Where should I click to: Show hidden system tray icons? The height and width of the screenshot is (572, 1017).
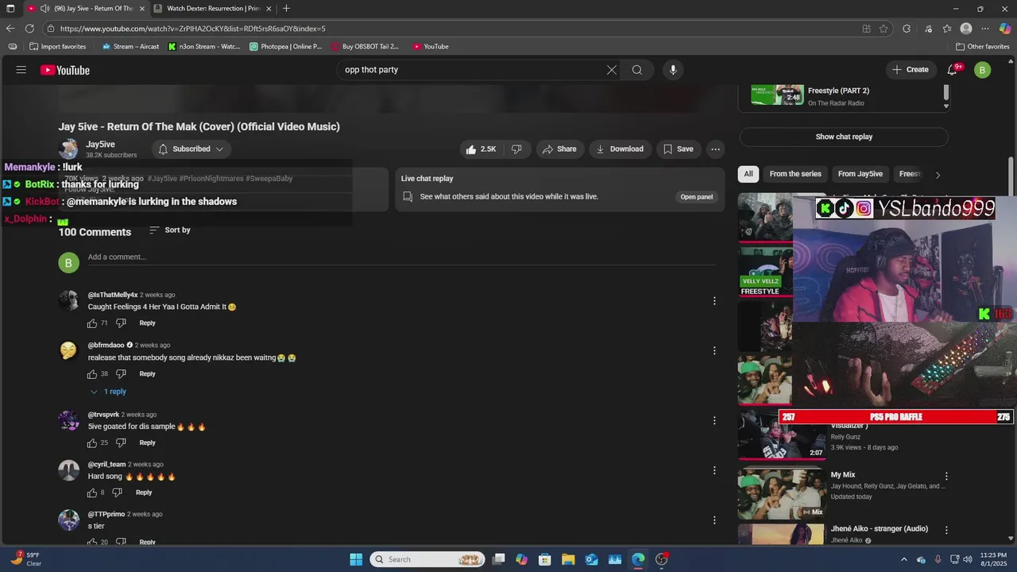click(905, 559)
